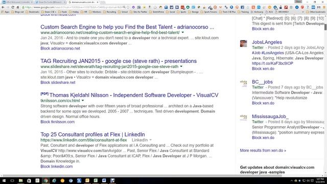Expand cached options for adrianocorso.net result

point(183,33)
